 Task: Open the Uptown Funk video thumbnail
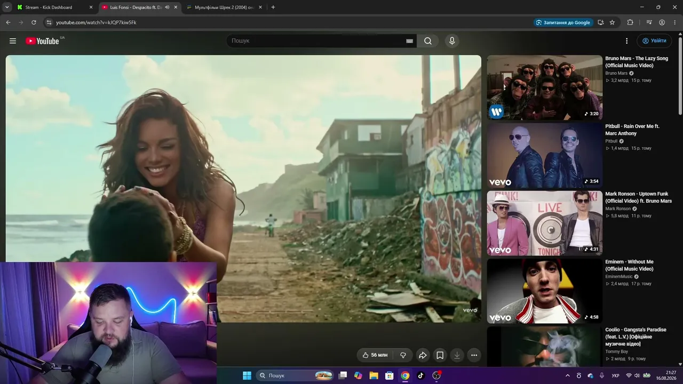pyautogui.click(x=545, y=223)
